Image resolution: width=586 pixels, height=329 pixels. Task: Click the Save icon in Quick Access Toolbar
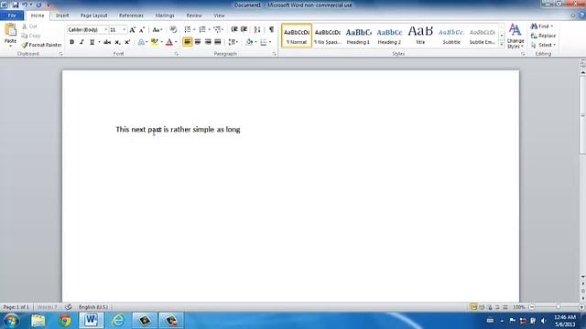pos(16,5)
